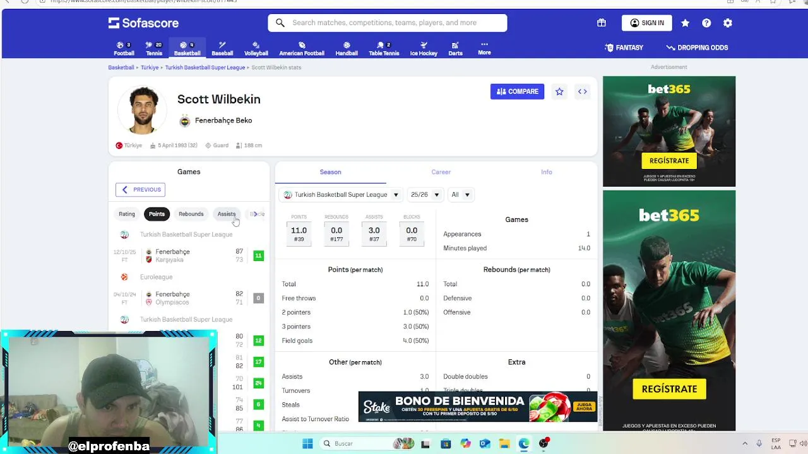Open Copilot from taskbar
Viewport: 808px width, 454px height.
[466, 443]
